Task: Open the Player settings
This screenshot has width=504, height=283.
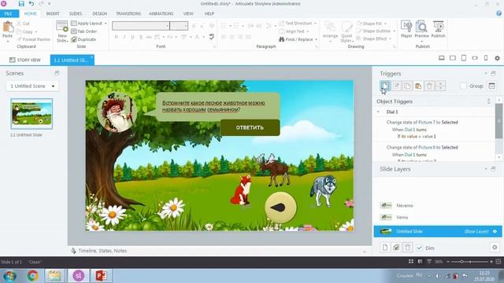Action: [x=406, y=30]
